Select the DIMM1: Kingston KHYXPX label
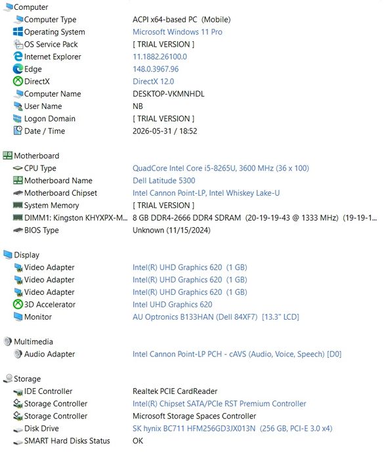 75,218
